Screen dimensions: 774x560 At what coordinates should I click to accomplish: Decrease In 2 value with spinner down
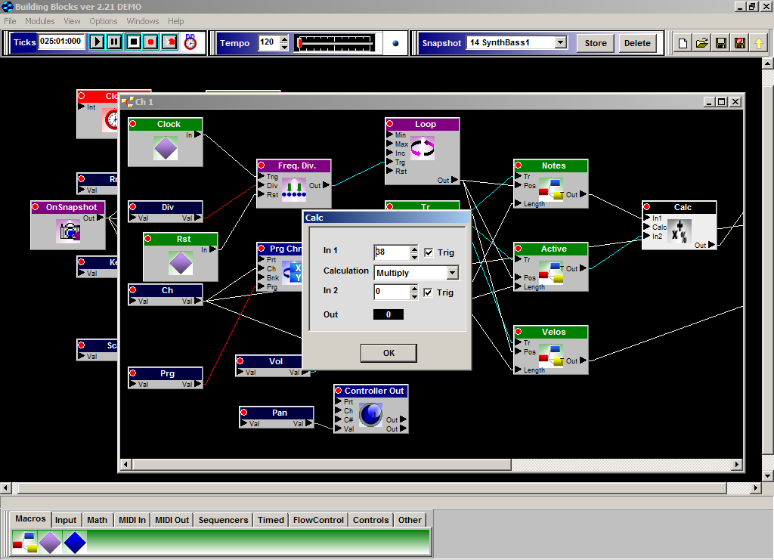(413, 296)
